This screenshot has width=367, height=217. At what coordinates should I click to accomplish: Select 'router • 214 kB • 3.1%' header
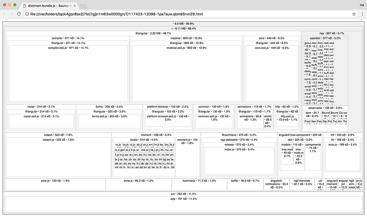click(41, 107)
